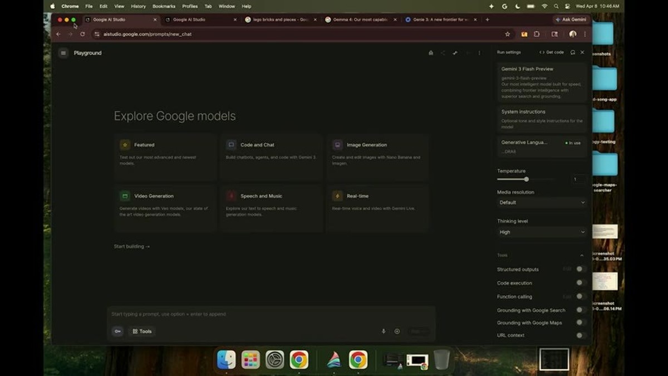The image size is (668, 376).
Task: Reload the page with the refresh icon
Action: [82, 34]
